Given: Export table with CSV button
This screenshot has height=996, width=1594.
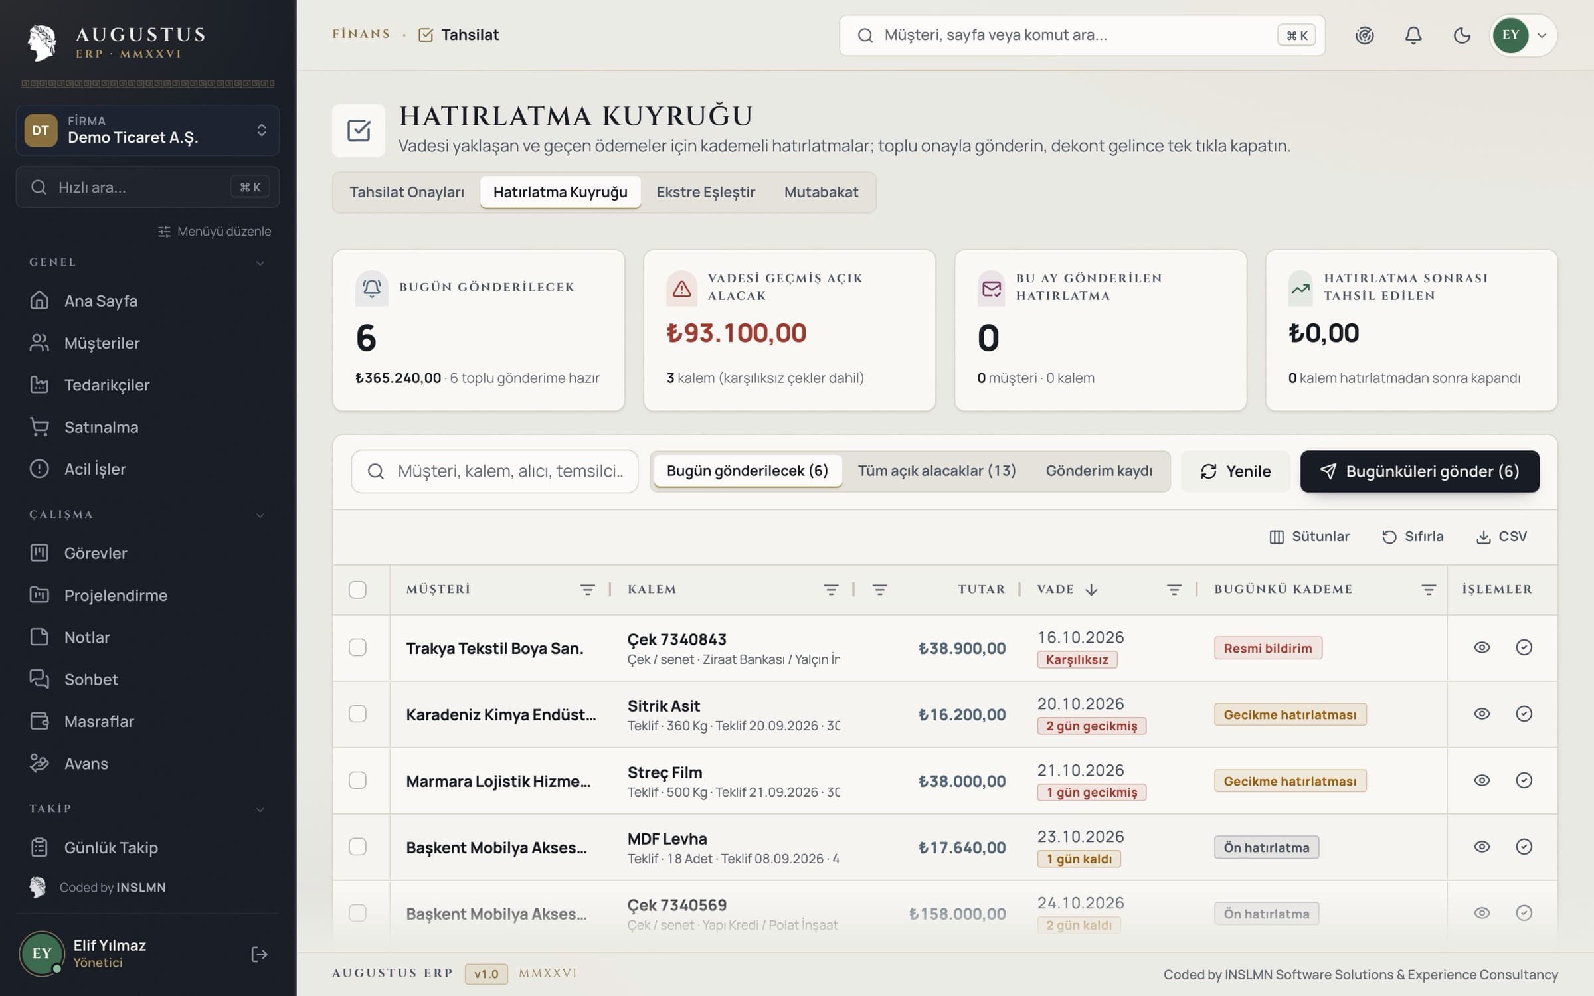Looking at the screenshot, I should 1501,537.
